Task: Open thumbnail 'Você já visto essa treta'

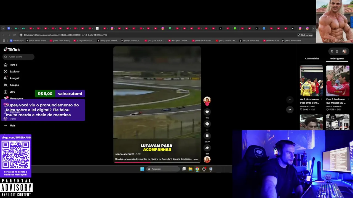Action: pos(311,81)
